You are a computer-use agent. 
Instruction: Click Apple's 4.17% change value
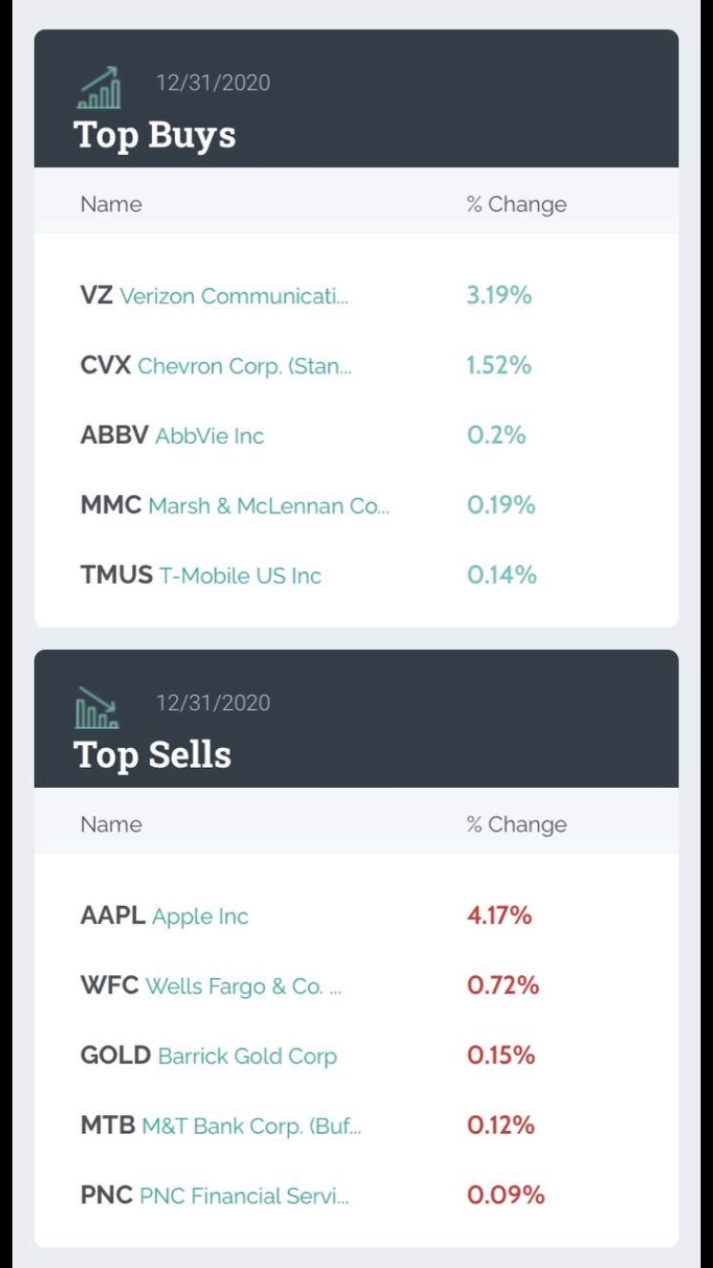coord(499,916)
